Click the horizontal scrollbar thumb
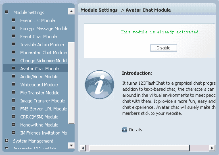Image resolution: width=219 pixels, height=155 pixels. [x=140, y=148]
